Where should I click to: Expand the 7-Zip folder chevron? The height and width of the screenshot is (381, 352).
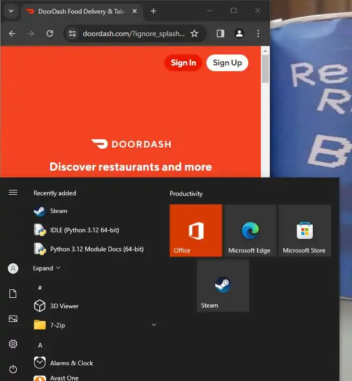[154, 325]
